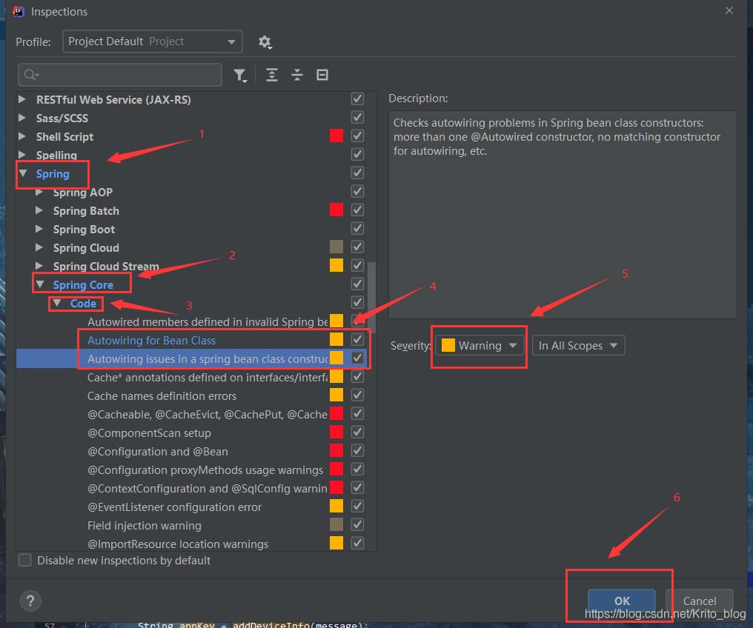Click the IntelliJ logo in title bar

[x=19, y=11]
